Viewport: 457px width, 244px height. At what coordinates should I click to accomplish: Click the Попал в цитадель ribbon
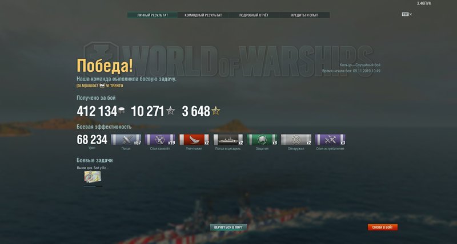[228, 140]
